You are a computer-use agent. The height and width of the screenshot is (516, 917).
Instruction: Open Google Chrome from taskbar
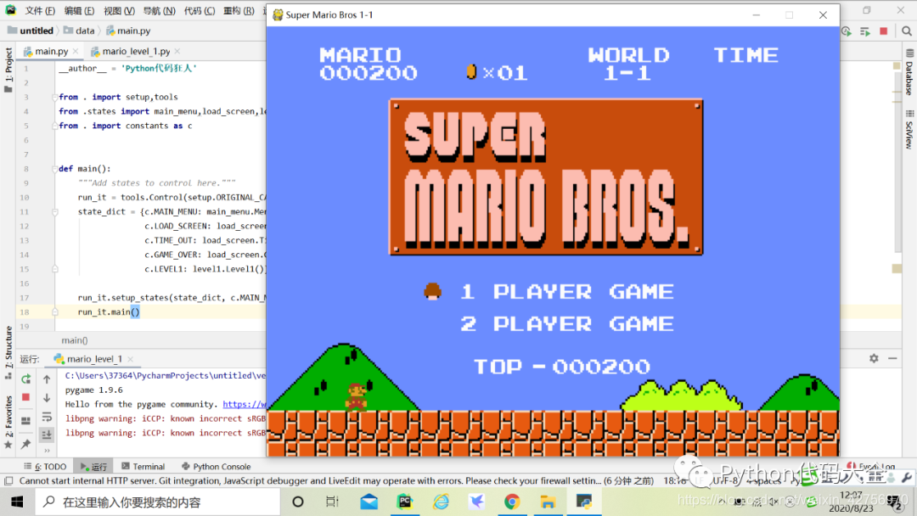(x=512, y=502)
